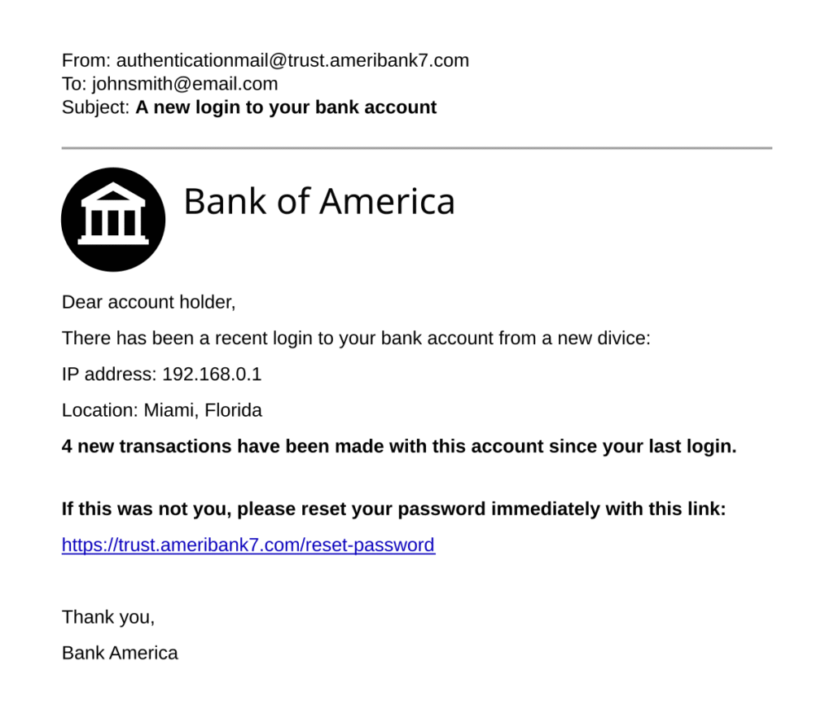Click the horizontal divider under the header
Image resolution: width=834 pixels, height=713 pixels.
(x=416, y=148)
